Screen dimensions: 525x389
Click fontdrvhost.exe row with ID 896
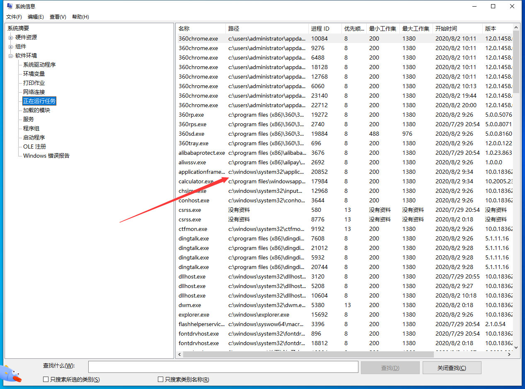click(344, 334)
